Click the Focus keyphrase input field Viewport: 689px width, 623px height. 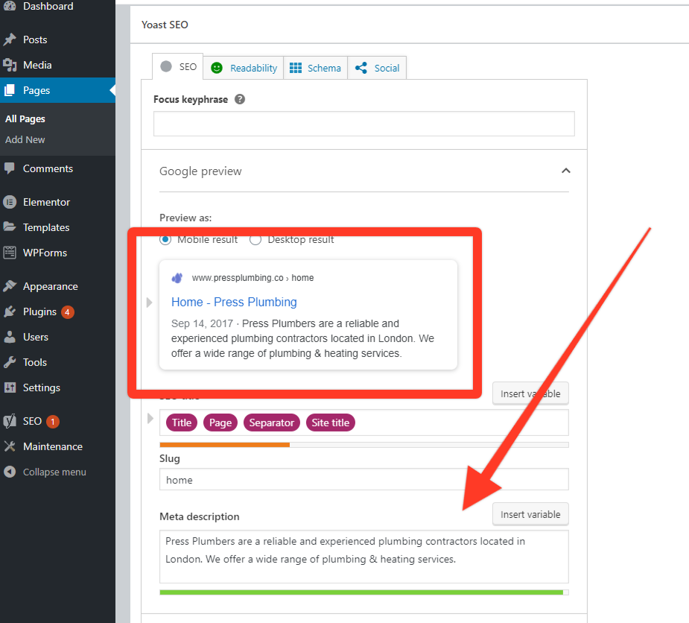coord(363,124)
